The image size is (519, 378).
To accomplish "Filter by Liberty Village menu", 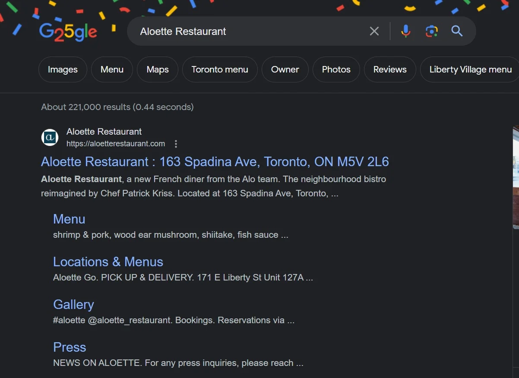I will (470, 69).
